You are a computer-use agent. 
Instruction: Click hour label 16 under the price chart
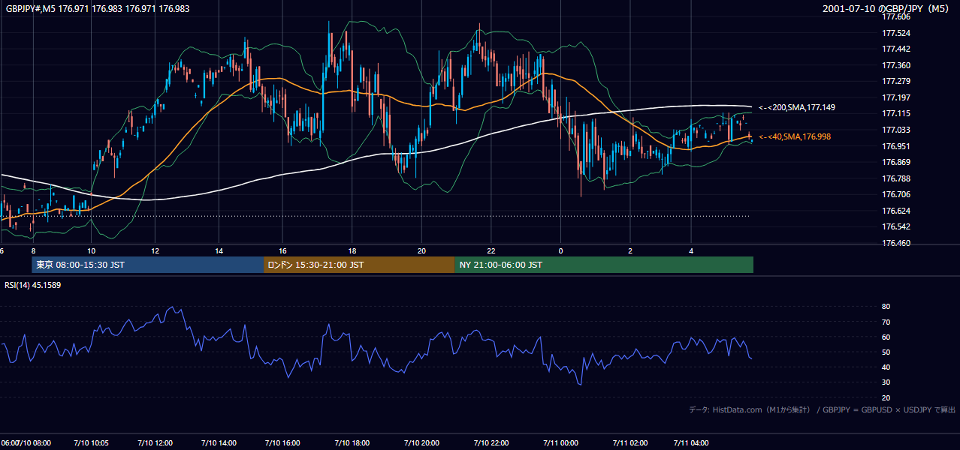point(282,250)
